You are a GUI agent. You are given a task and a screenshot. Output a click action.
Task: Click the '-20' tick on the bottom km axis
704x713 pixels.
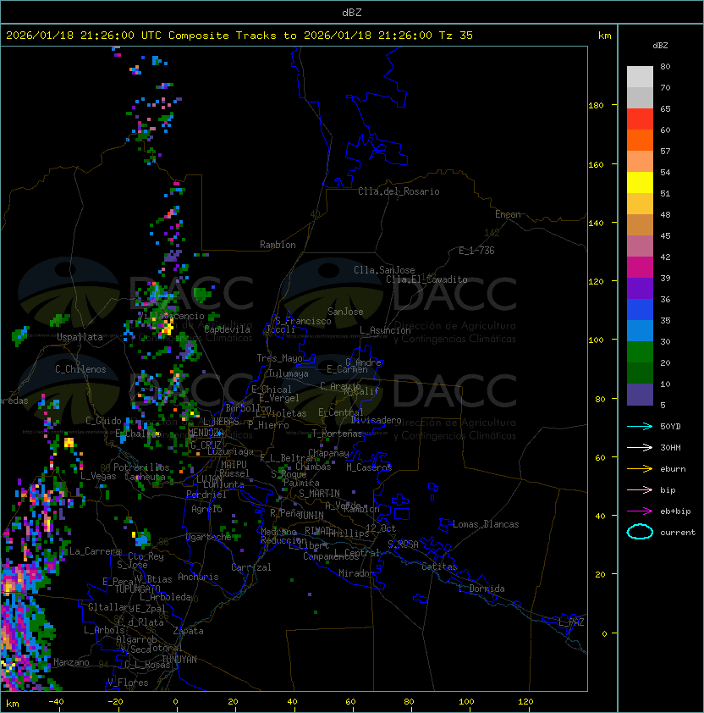tap(115, 702)
